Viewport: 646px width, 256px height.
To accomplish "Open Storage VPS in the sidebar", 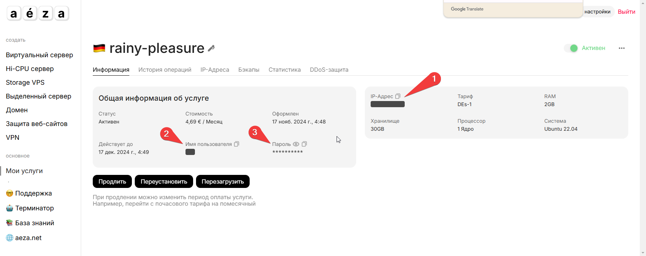I will (25, 83).
